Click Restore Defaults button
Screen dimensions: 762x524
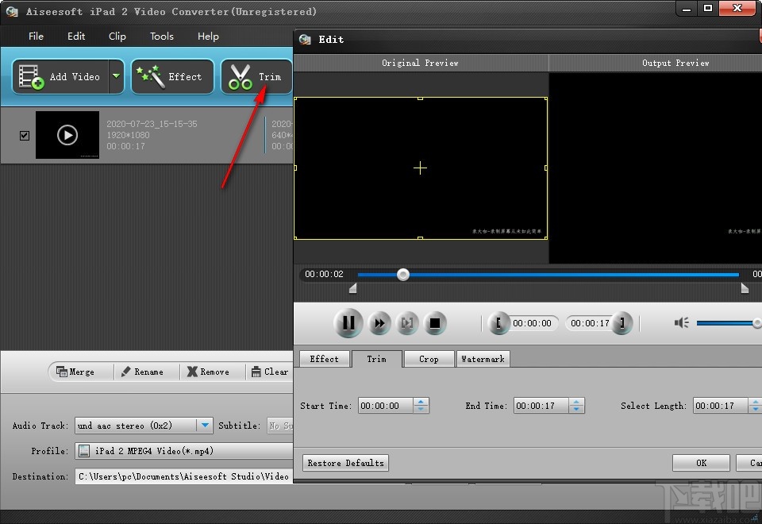click(345, 463)
